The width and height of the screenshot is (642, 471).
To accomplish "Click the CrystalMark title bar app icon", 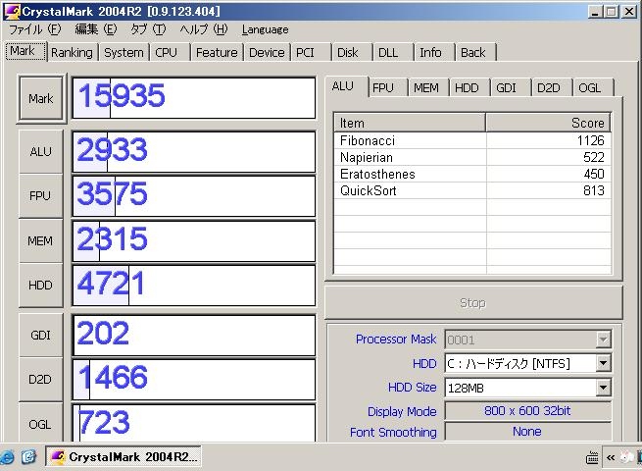I will 11,11.
